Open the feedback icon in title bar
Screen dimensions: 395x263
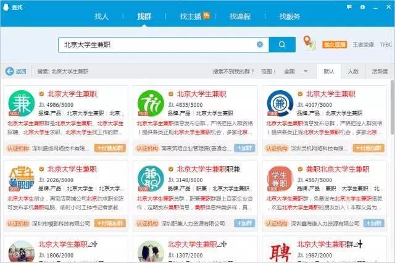(349, 6)
